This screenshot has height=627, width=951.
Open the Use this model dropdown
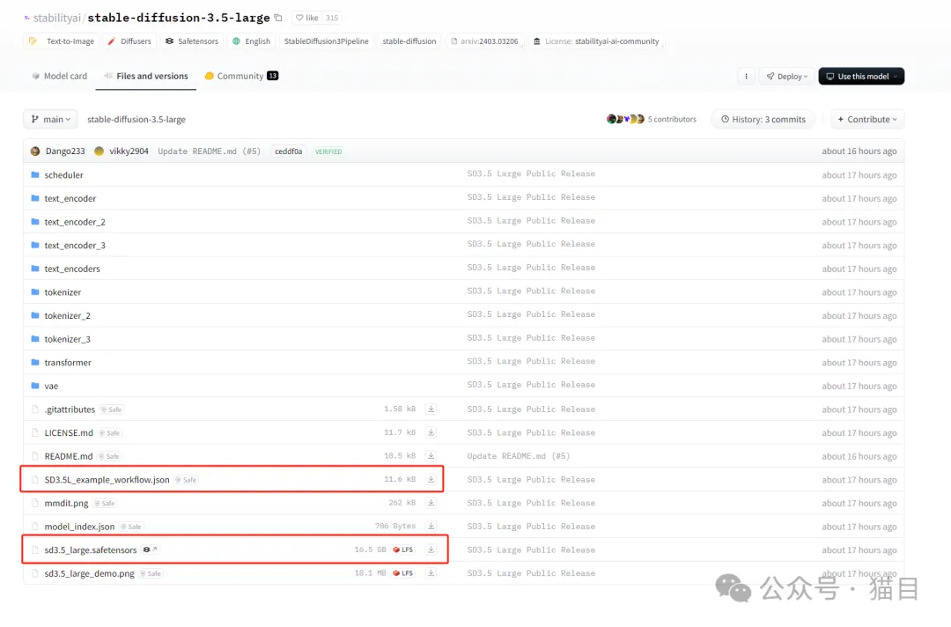pos(861,77)
